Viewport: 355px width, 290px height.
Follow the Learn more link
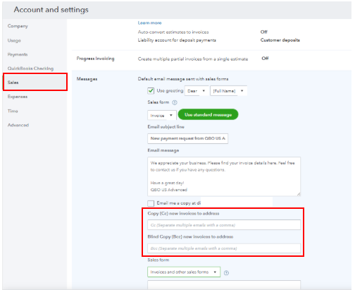click(149, 23)
